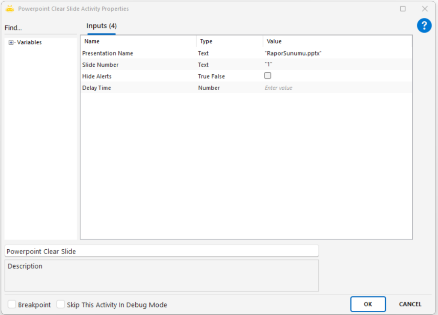Toggle the Hide Alerts checkbox
The image size is (438, 315).
pyautogui.click(x=268, y=76)
